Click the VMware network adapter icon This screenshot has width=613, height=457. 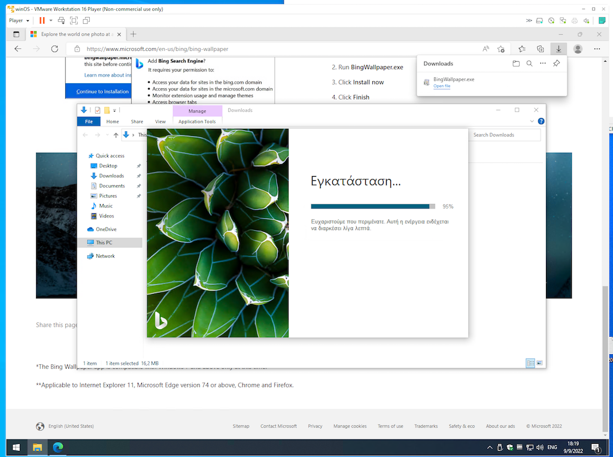(563, 20)
